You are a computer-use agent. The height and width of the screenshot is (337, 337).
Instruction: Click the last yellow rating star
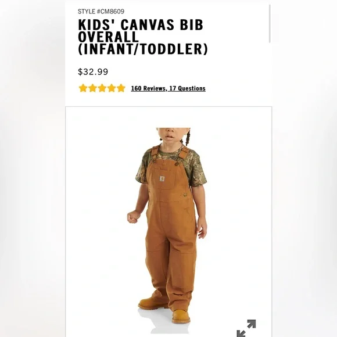pyautogui.click(x=121, y=88)
